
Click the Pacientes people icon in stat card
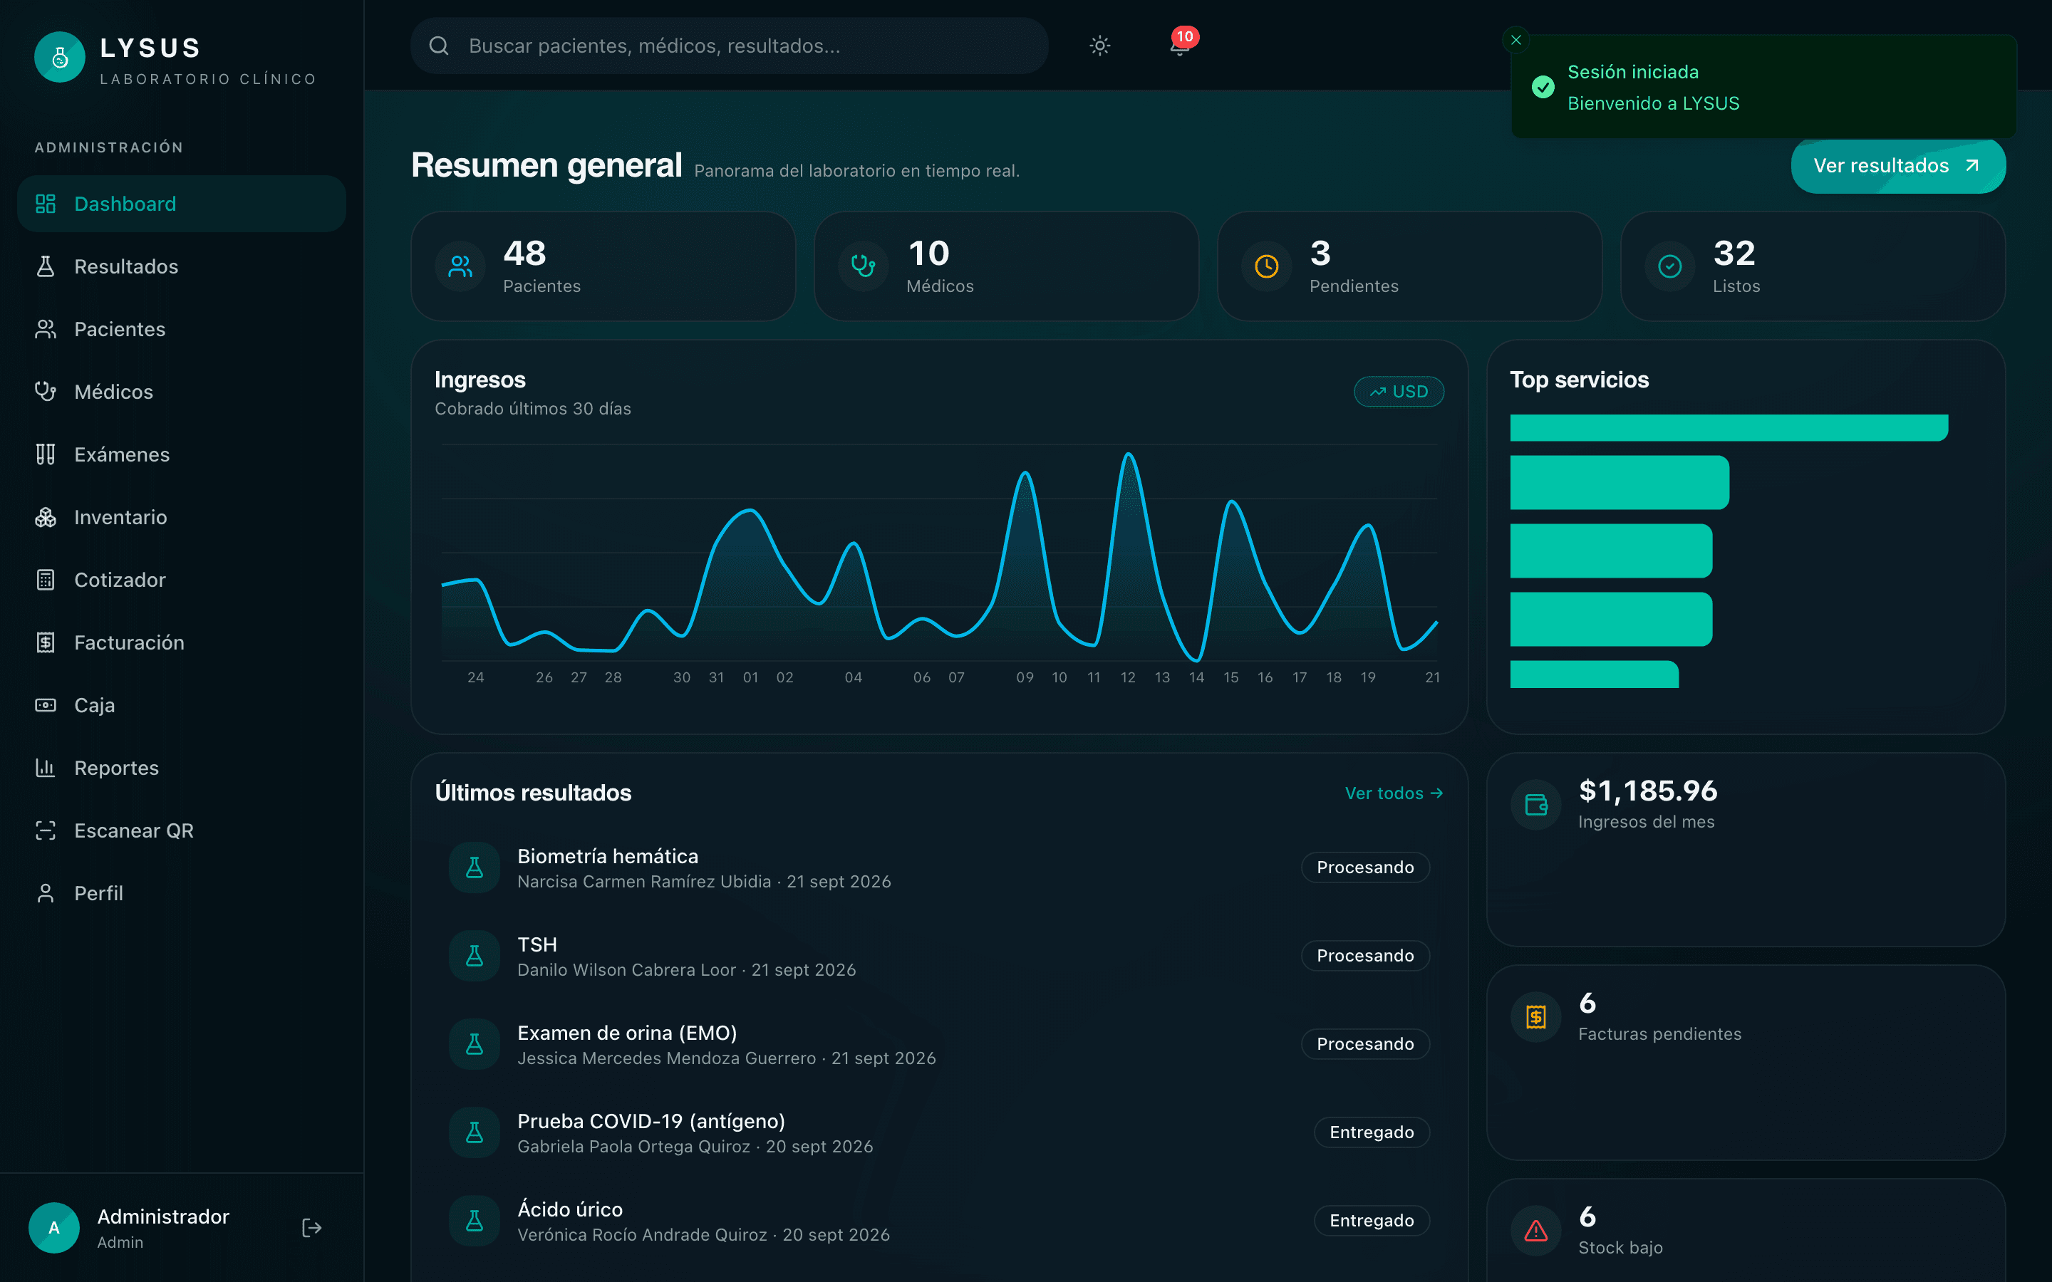pyautogui.click(x=460, y=266)
